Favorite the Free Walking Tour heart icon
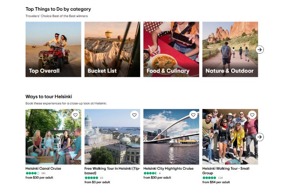 (135, 115)
